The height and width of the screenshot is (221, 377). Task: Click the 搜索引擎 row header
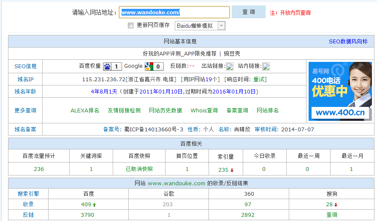point(28,194)
